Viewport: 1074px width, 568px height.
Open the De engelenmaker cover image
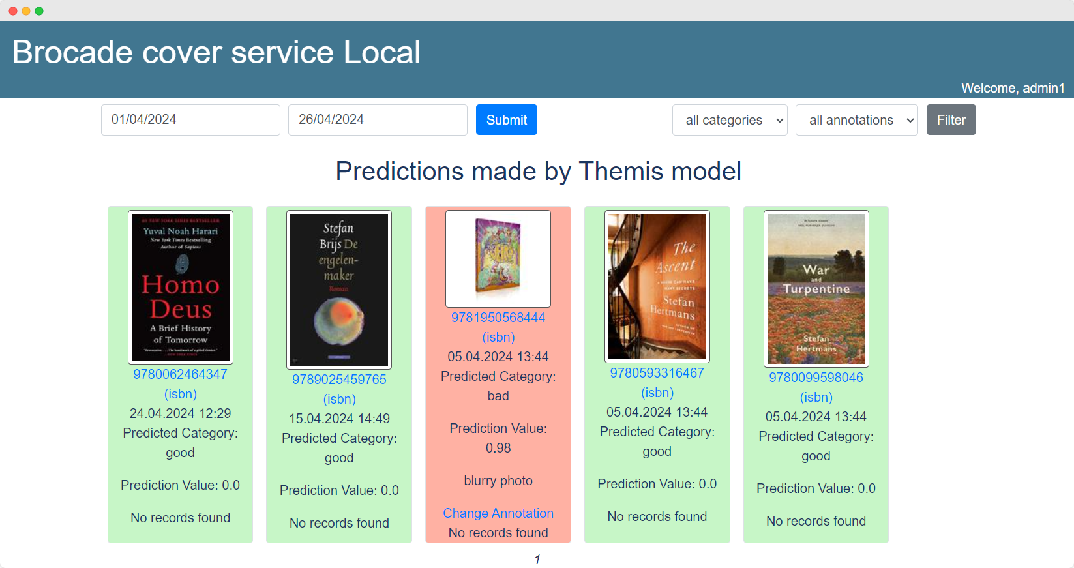(x=339, y=290)
